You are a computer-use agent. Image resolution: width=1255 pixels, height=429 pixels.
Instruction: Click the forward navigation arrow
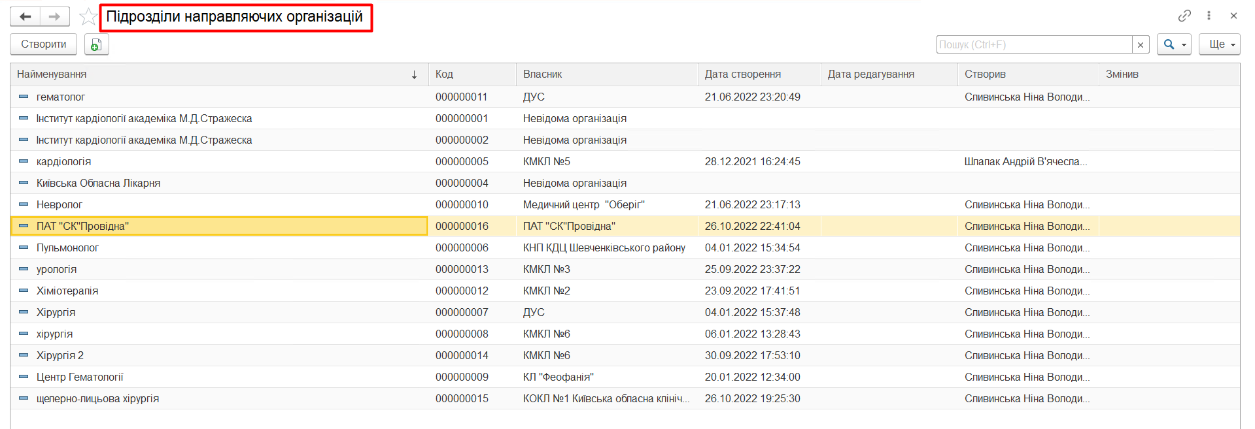tap(55, 17)
